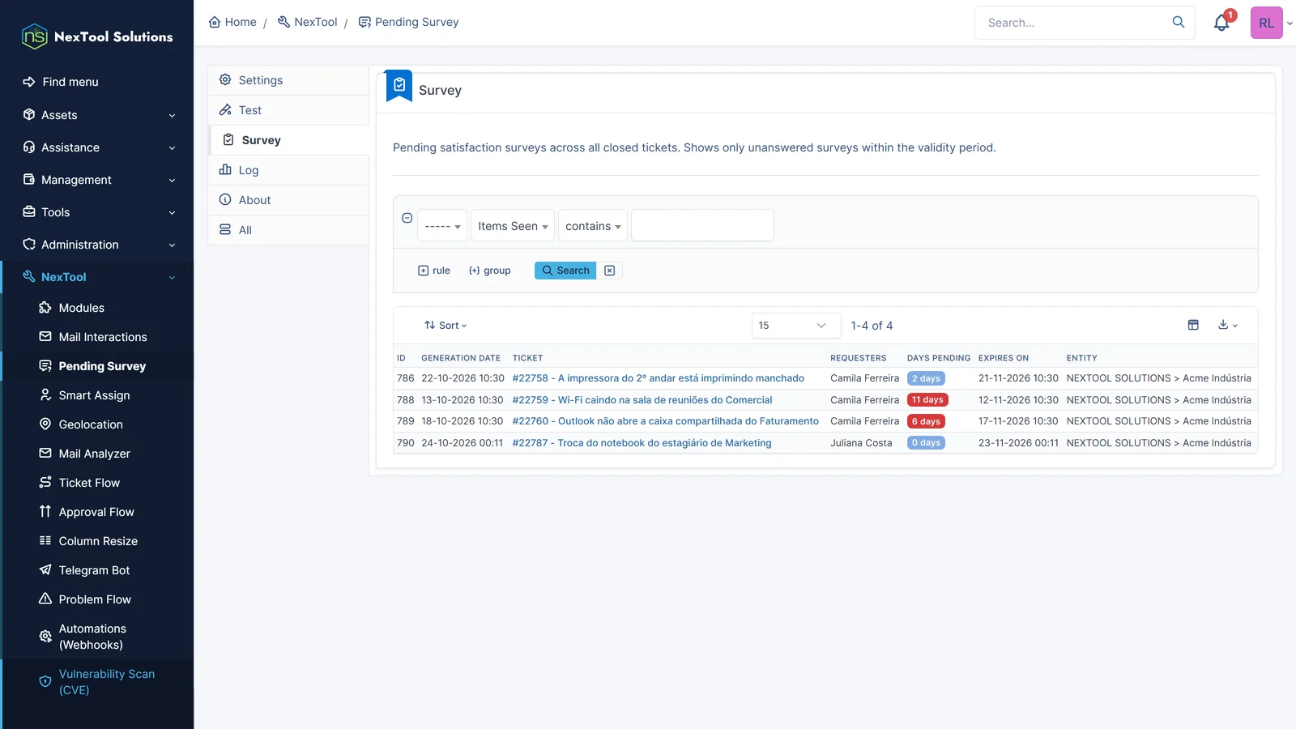Expand the Assets menu
The image size is (1296, 729).
97,115
